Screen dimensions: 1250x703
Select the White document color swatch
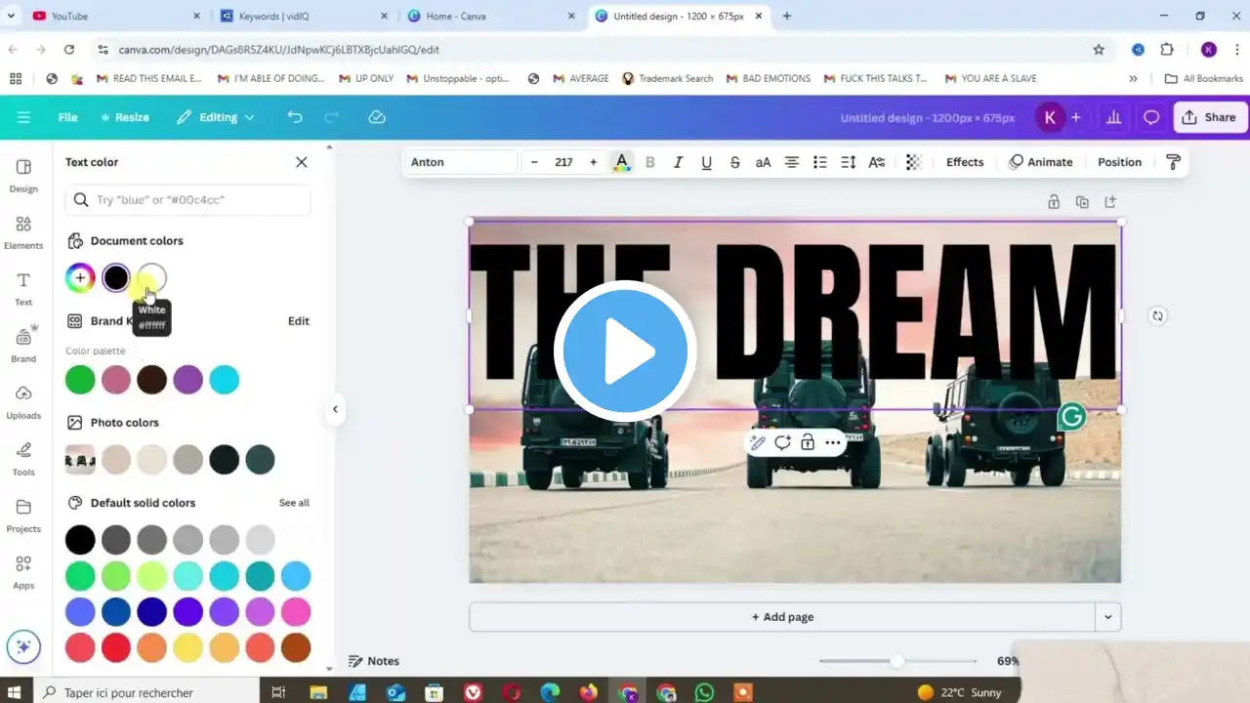tap(151, 278)
